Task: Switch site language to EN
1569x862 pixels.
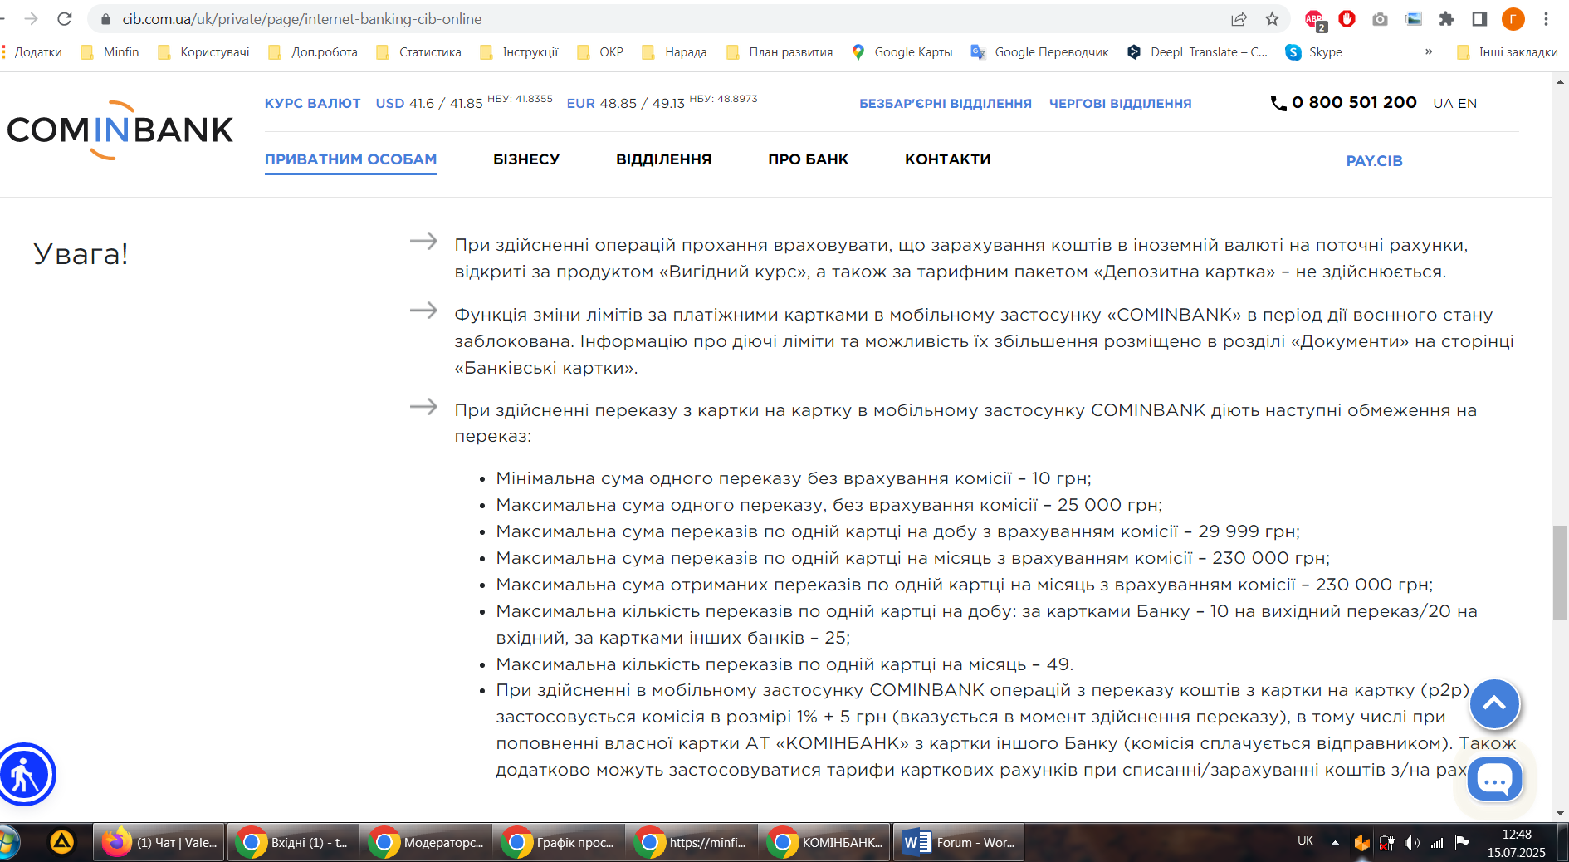Action: [1468, 104]
